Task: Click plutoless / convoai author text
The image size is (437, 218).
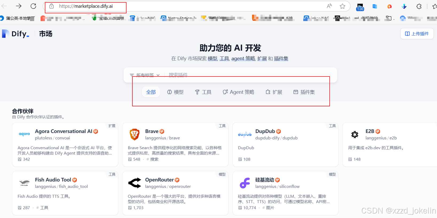Action: (52, 138)
